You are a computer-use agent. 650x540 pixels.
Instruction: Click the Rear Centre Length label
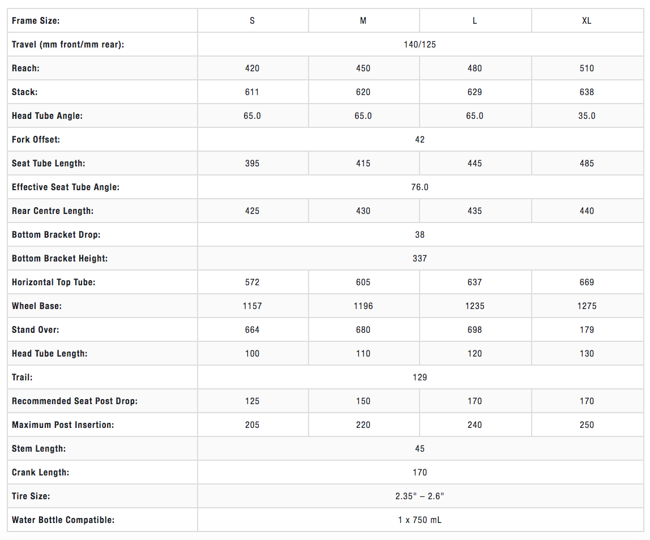click(53, 211)
